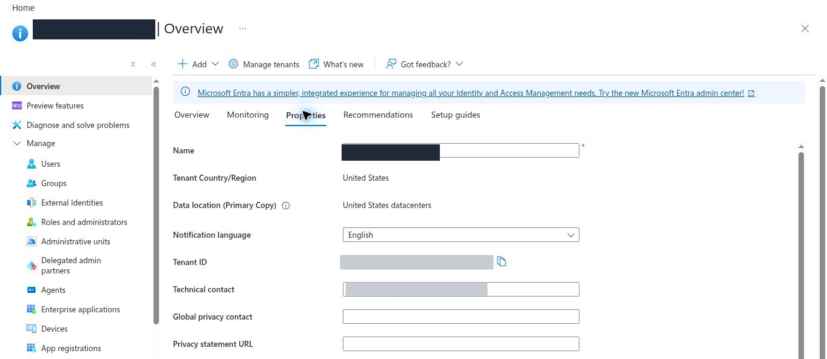Click the App registrations icon

32,348
